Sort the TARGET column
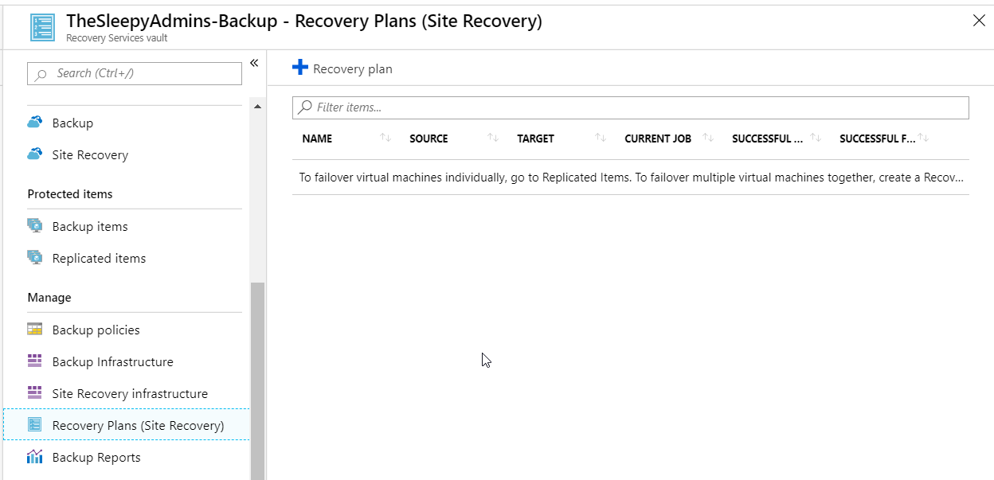 (x=601, y=139)
